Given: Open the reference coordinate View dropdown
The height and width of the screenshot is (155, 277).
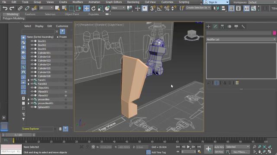Looking at the screenshot, I should pyautogui.click(x=118, y=8).
